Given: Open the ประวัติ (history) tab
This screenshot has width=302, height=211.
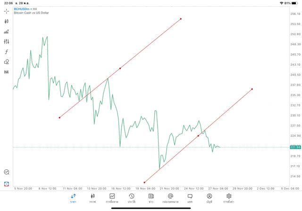Looking at the screenshot, I should pyautogui.click(x=132, y=198).
